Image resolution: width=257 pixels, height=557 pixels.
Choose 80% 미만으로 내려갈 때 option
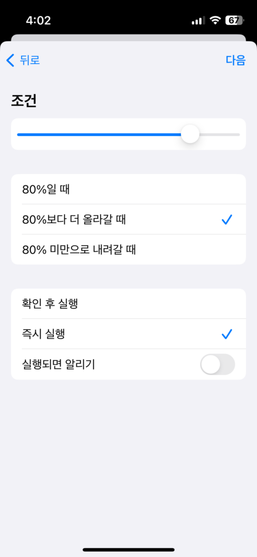128,249
